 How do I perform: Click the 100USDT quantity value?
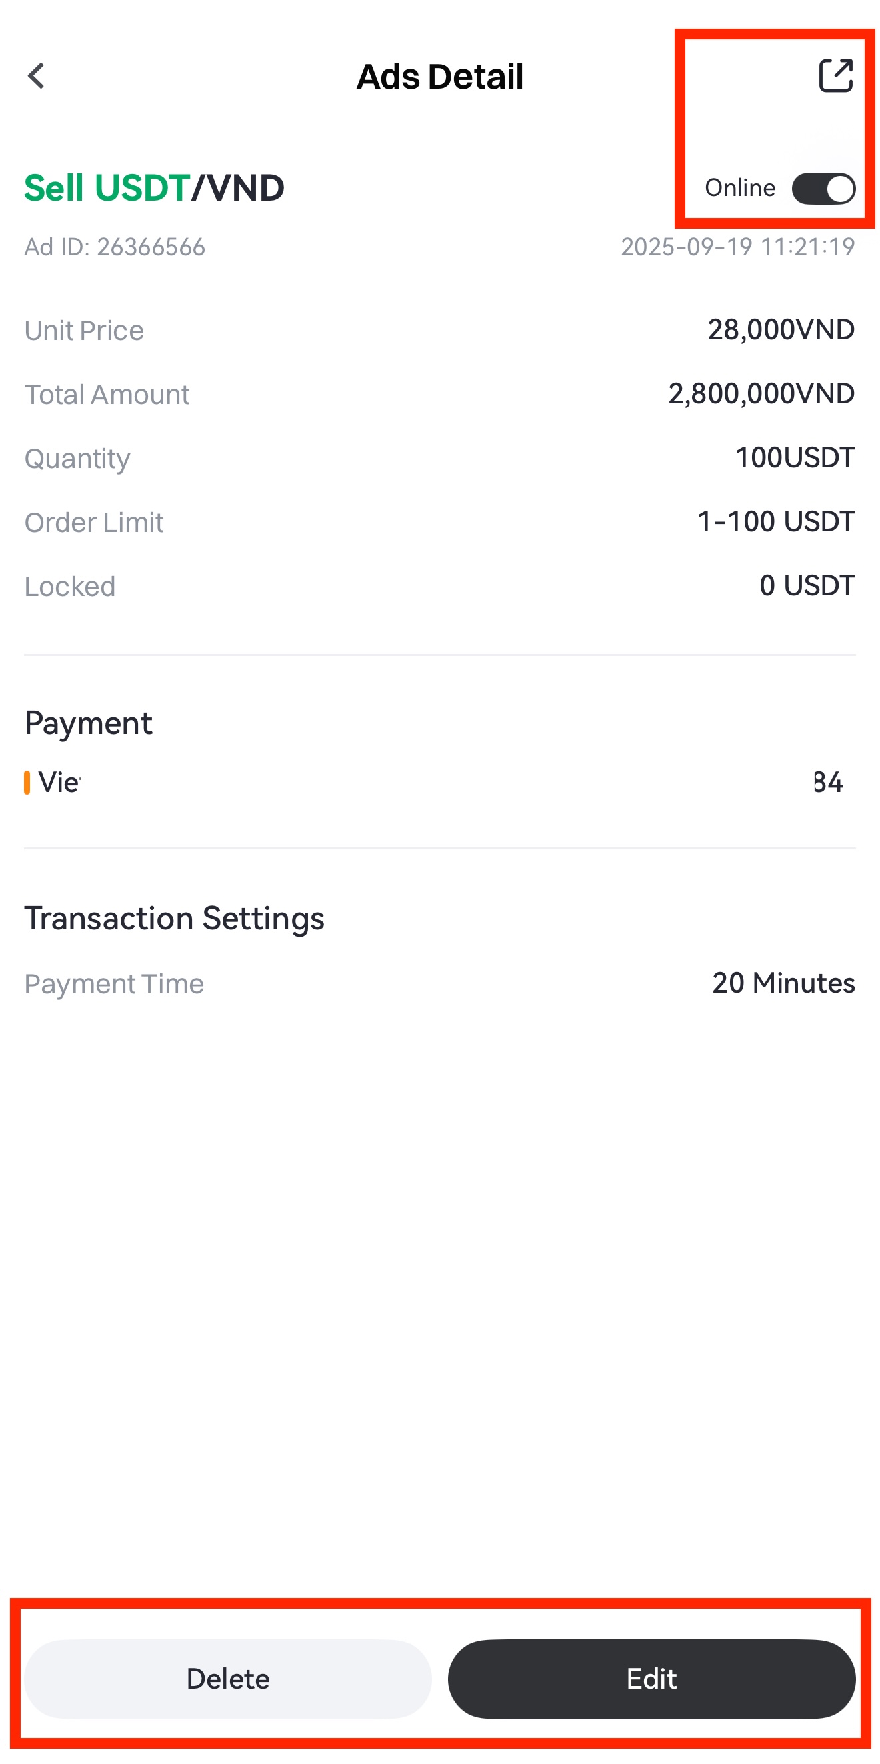pos(795,457)
